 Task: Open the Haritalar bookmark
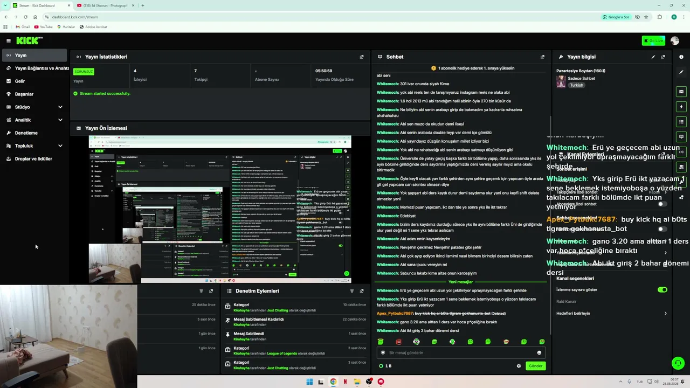[66, 26]
